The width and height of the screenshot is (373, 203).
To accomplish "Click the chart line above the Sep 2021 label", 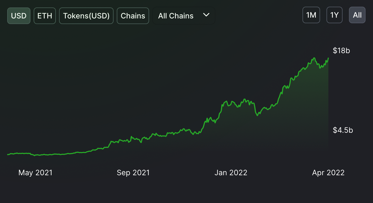I will [133, 138].
